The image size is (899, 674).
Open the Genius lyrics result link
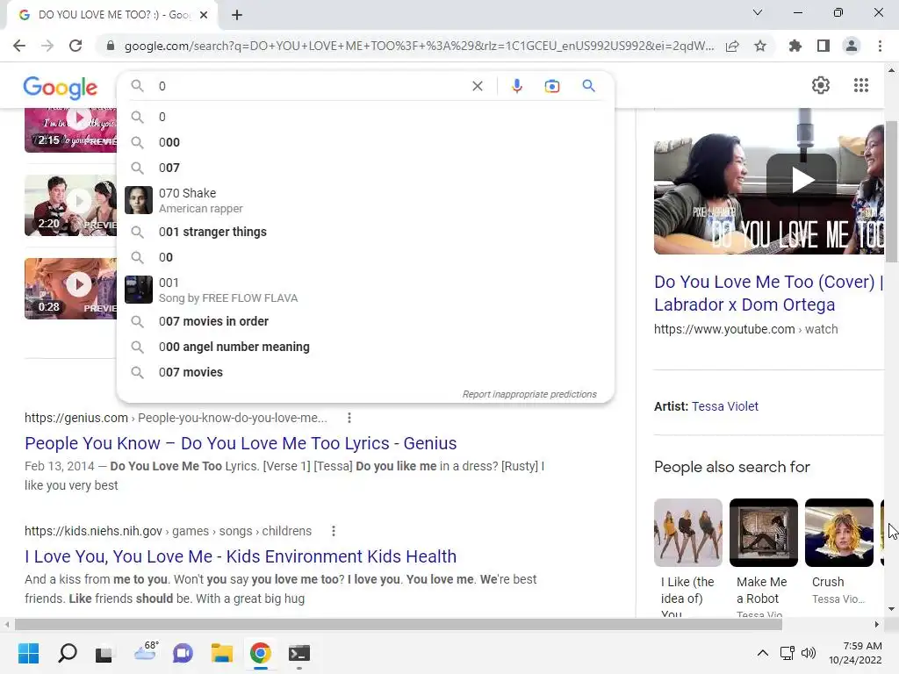[241, 443]
